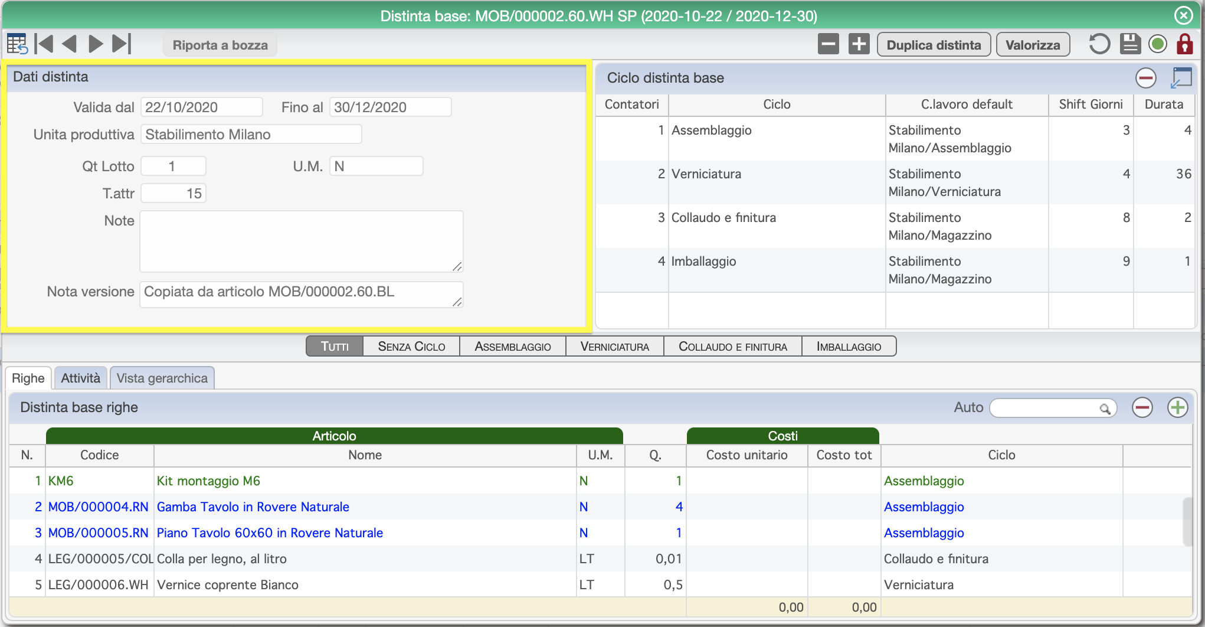
Task: Click the red padlock icon
Action: click(x=1185, y=44)
